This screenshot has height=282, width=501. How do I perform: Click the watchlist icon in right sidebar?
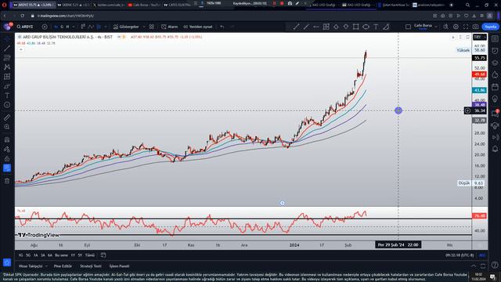coord(495,39)
